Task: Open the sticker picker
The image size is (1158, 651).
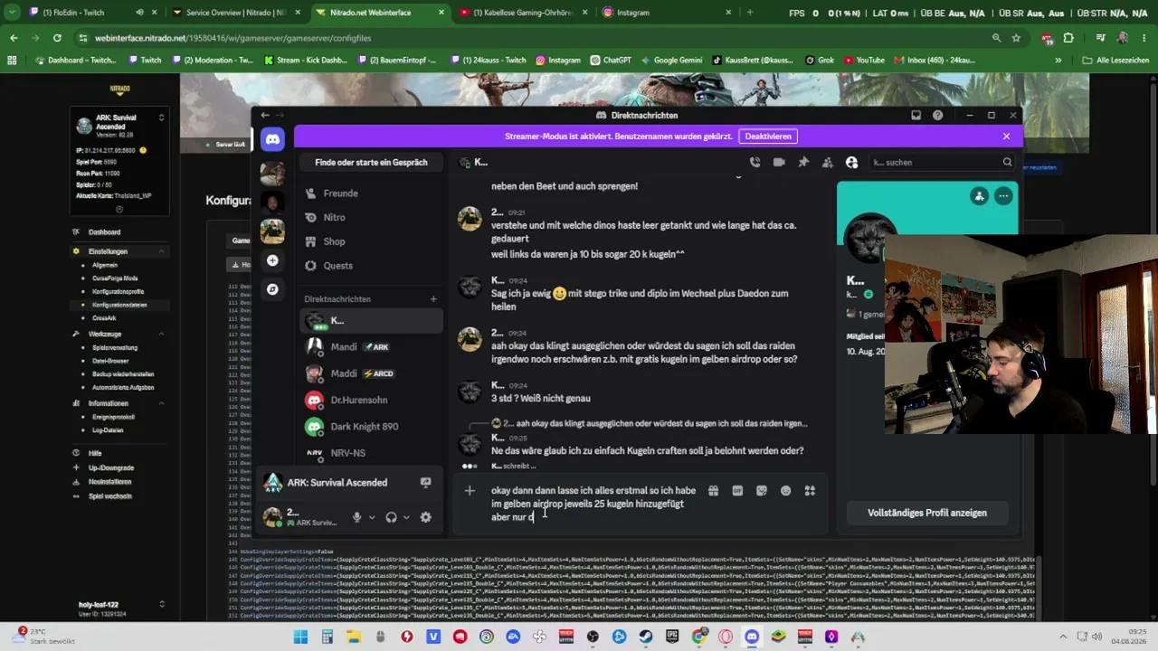Action: 762,491
